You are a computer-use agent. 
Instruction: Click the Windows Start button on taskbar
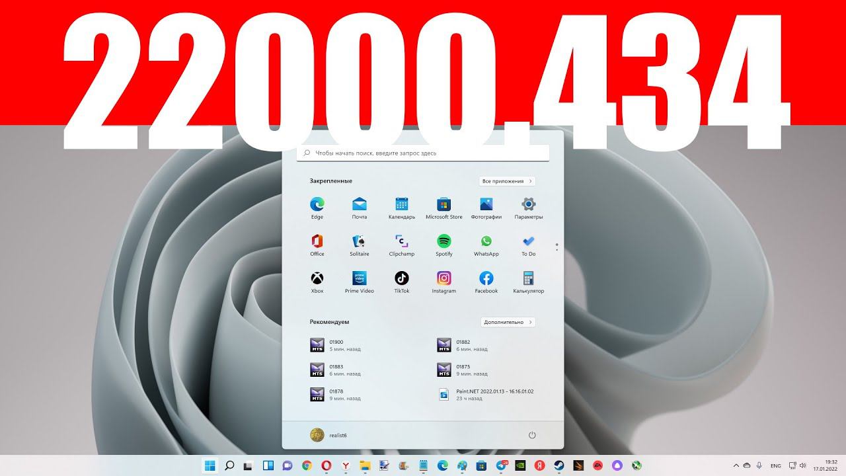pos(210,465)
